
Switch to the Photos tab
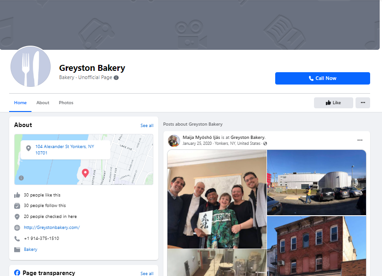[x=66, y=103]
